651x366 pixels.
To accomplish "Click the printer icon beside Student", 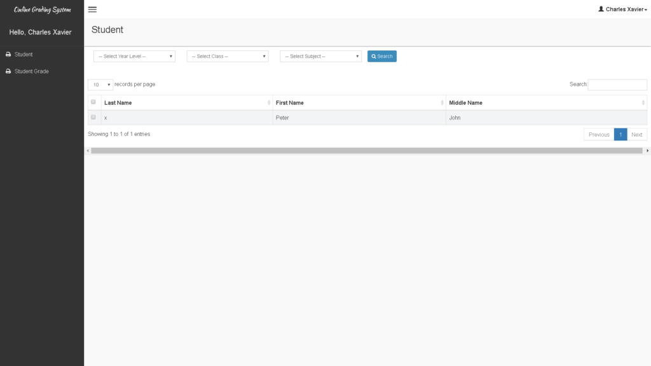I will click(8, 54).
